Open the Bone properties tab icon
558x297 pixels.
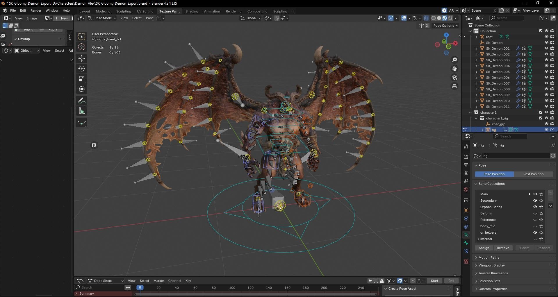tap(466, 243)
